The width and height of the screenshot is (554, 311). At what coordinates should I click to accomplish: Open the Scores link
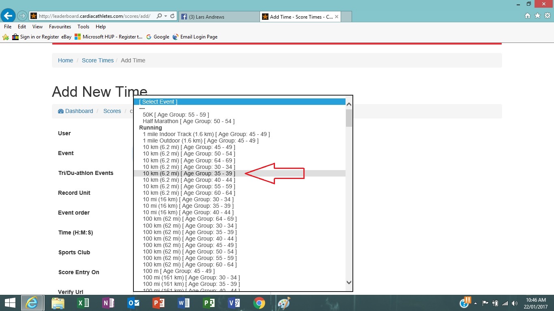pyautogui.click(x=112, y=111)
